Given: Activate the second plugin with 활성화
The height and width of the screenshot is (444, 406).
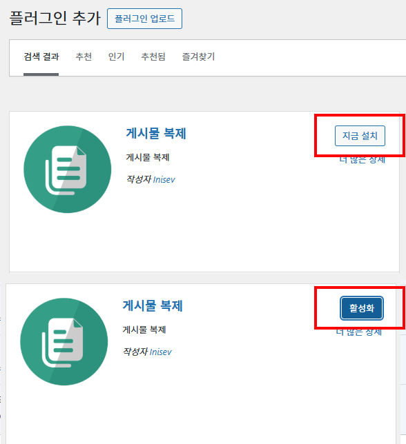Looking at the screenshot, I should [x=362, y=308].
